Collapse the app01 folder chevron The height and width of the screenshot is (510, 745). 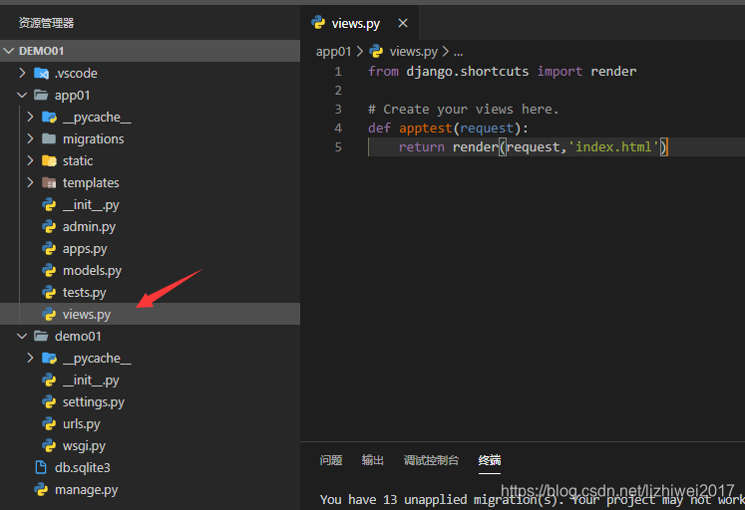(x=22, y=95)
